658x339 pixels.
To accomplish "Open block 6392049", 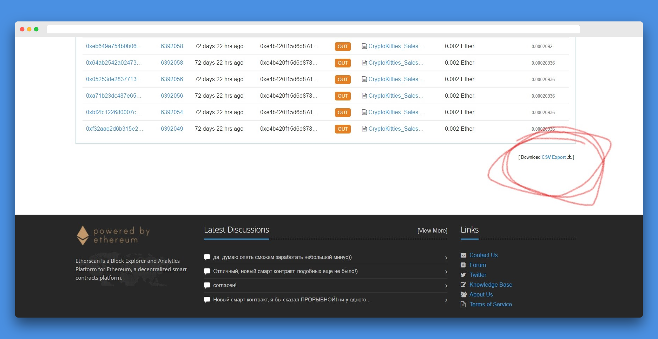I will pyautogui.click(x=172, y=129).
